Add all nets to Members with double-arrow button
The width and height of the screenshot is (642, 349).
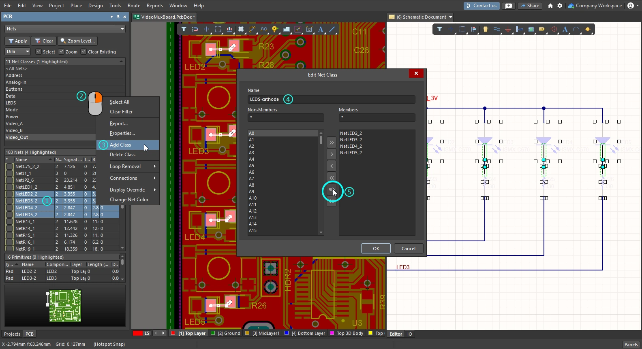(x=332, y=143)
